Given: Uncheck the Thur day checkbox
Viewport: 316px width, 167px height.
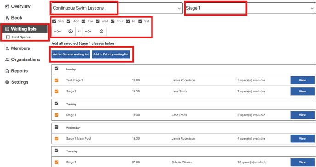Looking at the screenshot, I should pos(113,22).
